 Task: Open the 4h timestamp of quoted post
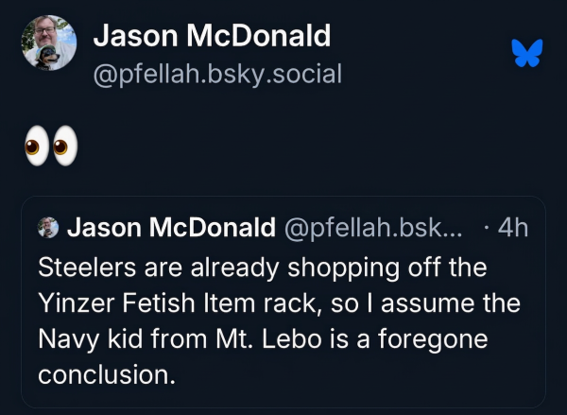(509, 228)
